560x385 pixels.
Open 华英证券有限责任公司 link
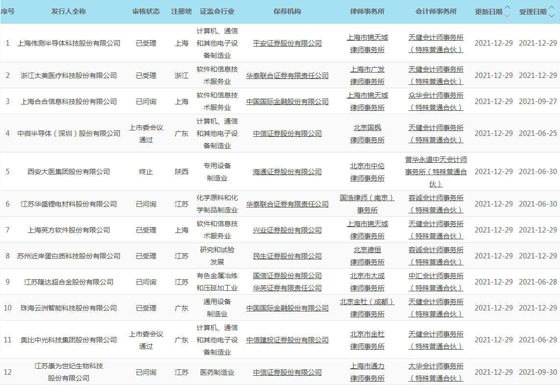point(287,288)
